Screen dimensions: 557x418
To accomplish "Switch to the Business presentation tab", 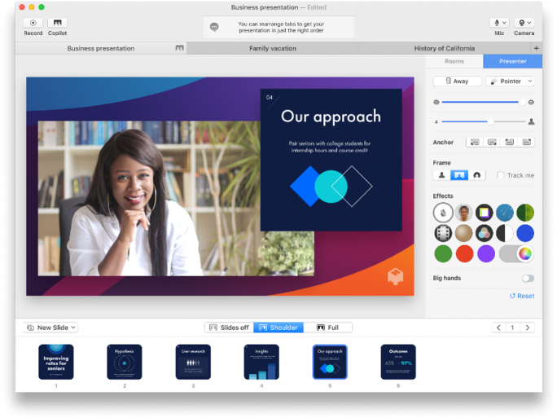I will (100, 48).
